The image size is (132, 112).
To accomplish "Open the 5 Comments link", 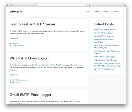I will pyautogui.click(x=16, y=82).
